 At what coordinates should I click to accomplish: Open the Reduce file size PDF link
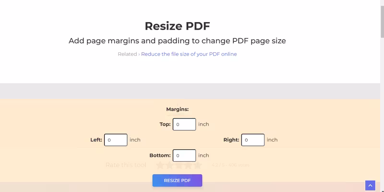189,54
